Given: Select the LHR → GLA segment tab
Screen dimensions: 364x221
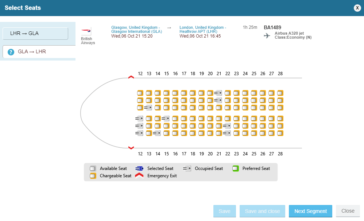Looking at the screenshot, I should (x=35, y=33).
